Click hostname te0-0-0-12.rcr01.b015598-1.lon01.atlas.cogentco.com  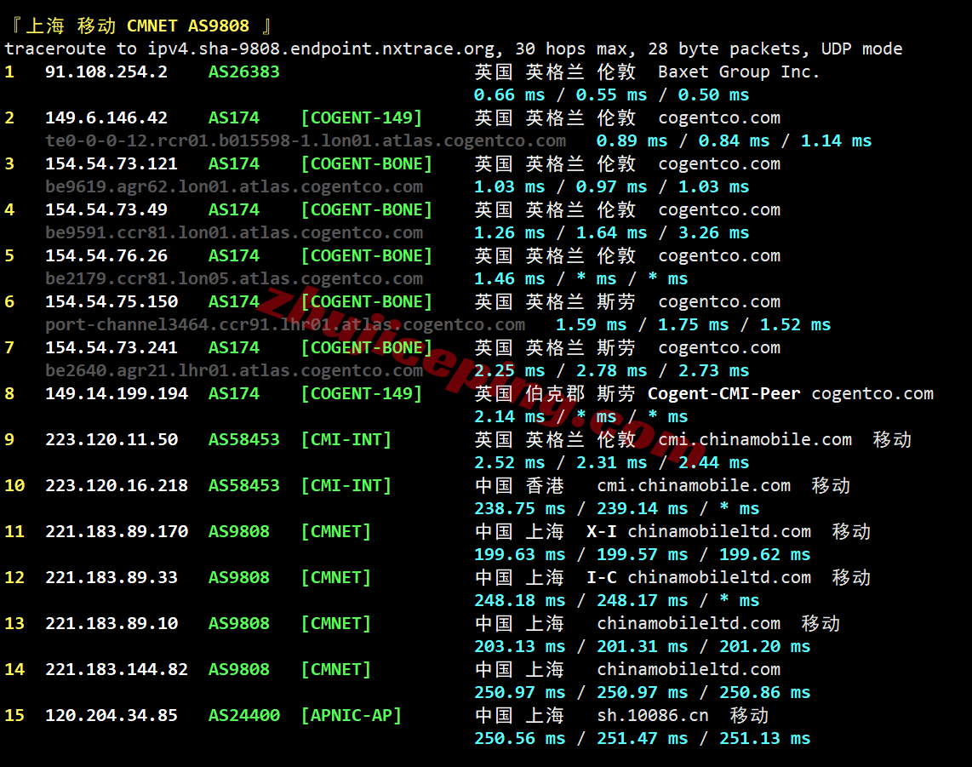(x=306, y=140)
